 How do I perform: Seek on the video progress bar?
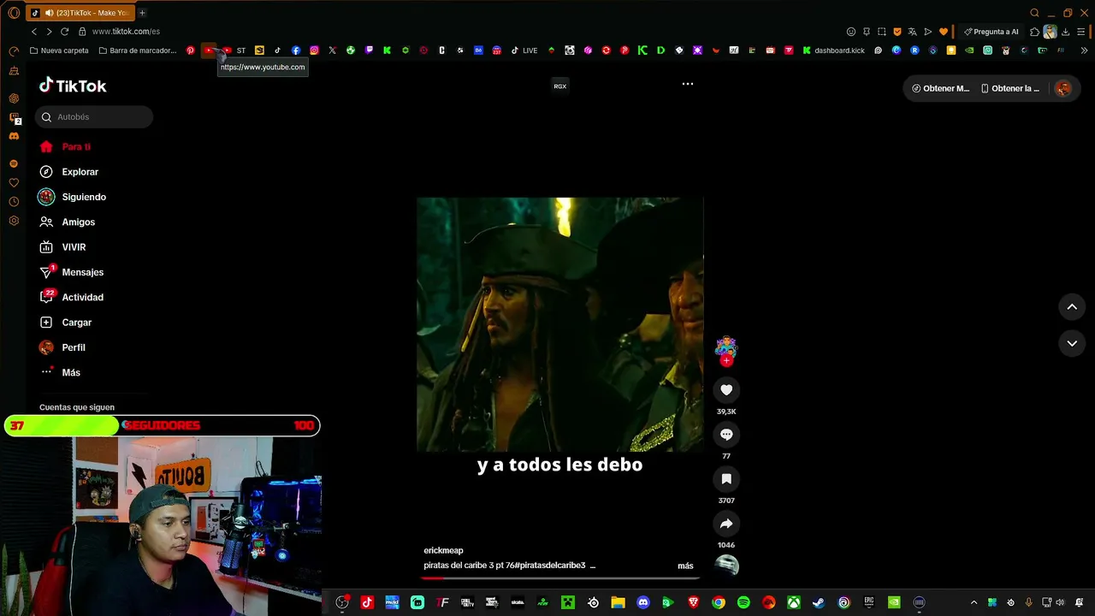pos(559,578)
